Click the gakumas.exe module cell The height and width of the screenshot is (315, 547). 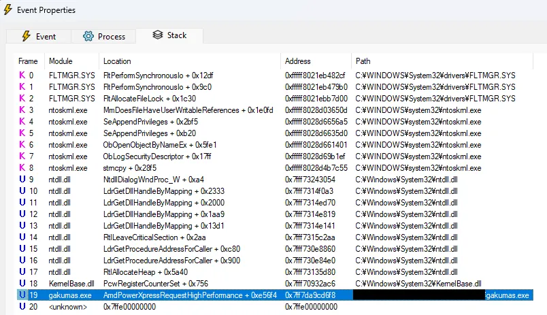tap(70, 295)
